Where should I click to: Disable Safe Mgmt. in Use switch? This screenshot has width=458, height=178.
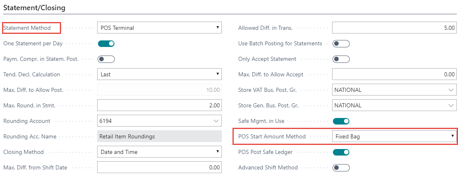tap(341, 121)
